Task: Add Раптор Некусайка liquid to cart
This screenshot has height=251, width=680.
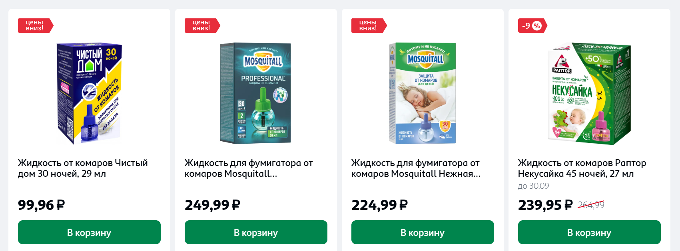Action: pyautogui.click(x=589, y=232)
